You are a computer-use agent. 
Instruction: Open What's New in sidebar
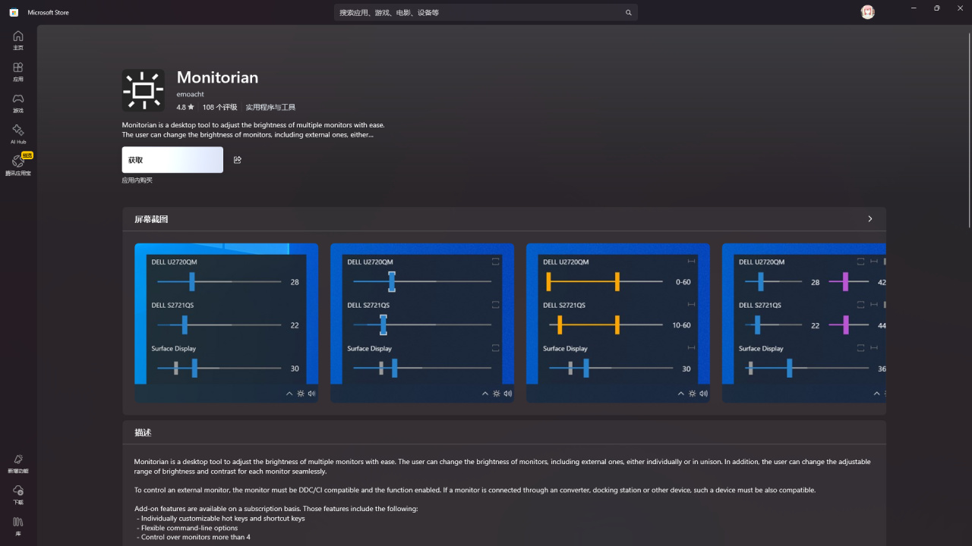(x=18, y=463)
